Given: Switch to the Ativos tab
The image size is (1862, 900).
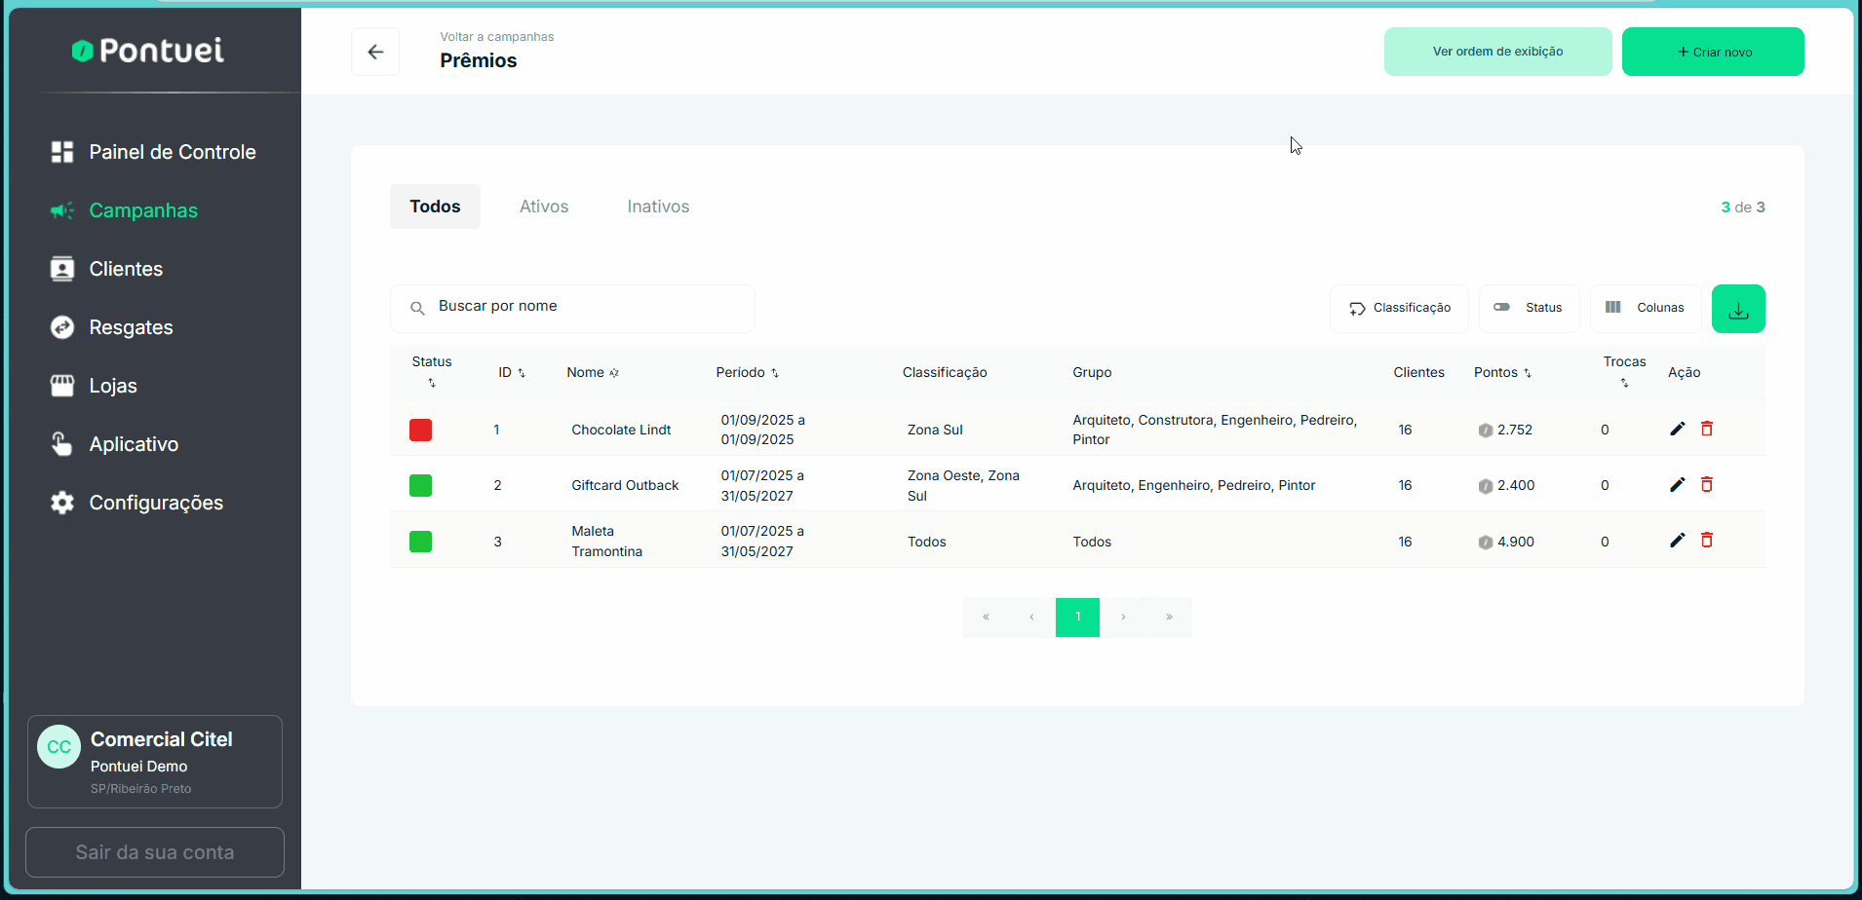Looking at the screenshot, I should point(543,206).
